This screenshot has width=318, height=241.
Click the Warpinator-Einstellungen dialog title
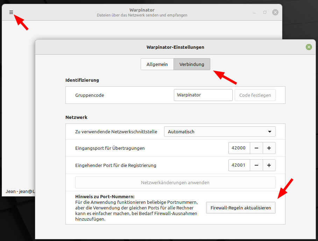pyautogui.click(x=175, y=47)
